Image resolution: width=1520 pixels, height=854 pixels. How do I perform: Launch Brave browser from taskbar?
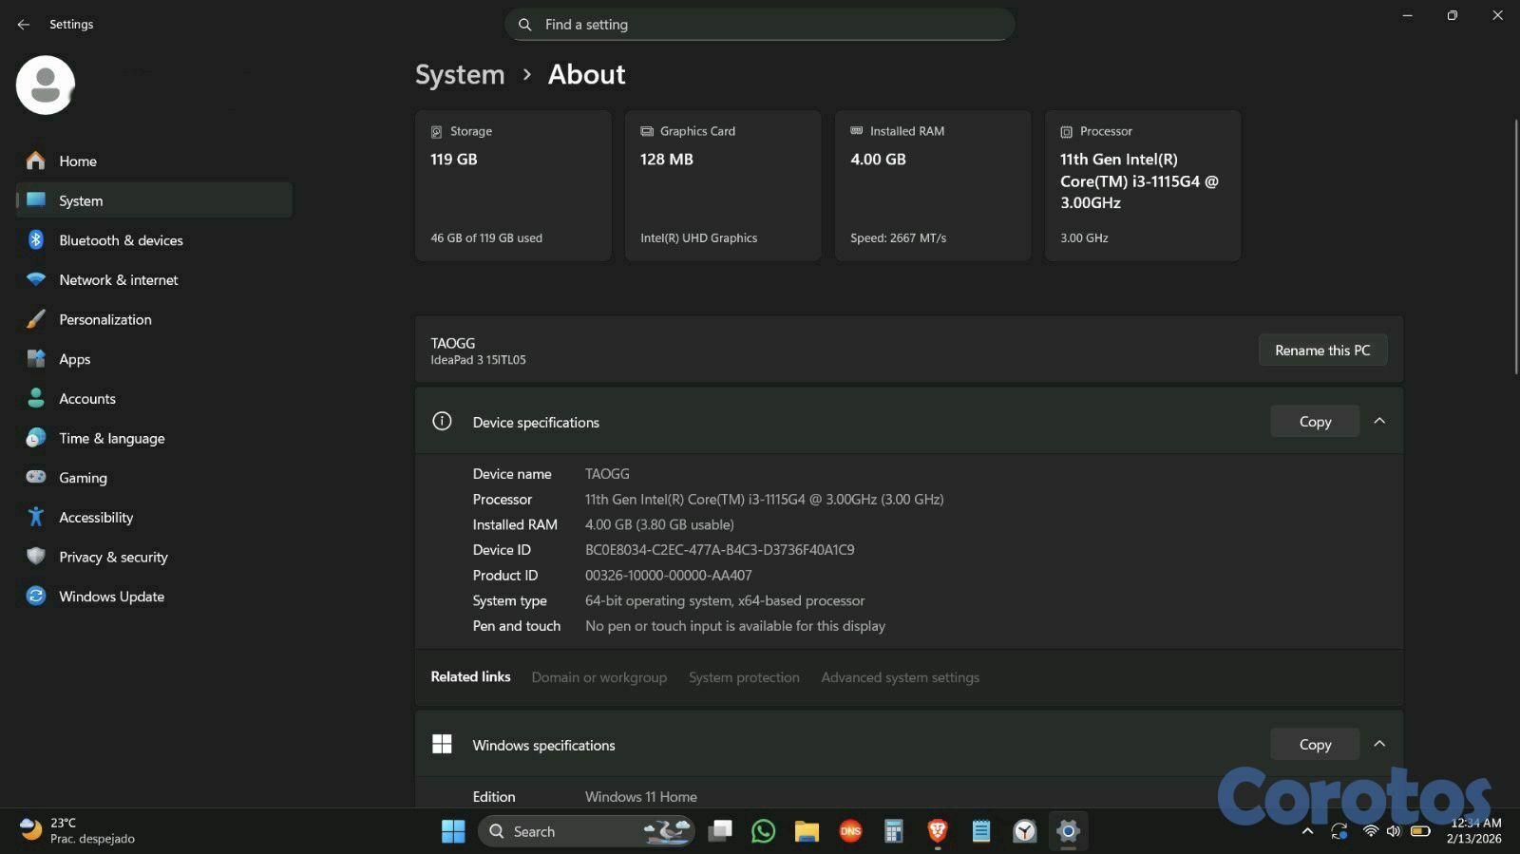tap(938, 831)
